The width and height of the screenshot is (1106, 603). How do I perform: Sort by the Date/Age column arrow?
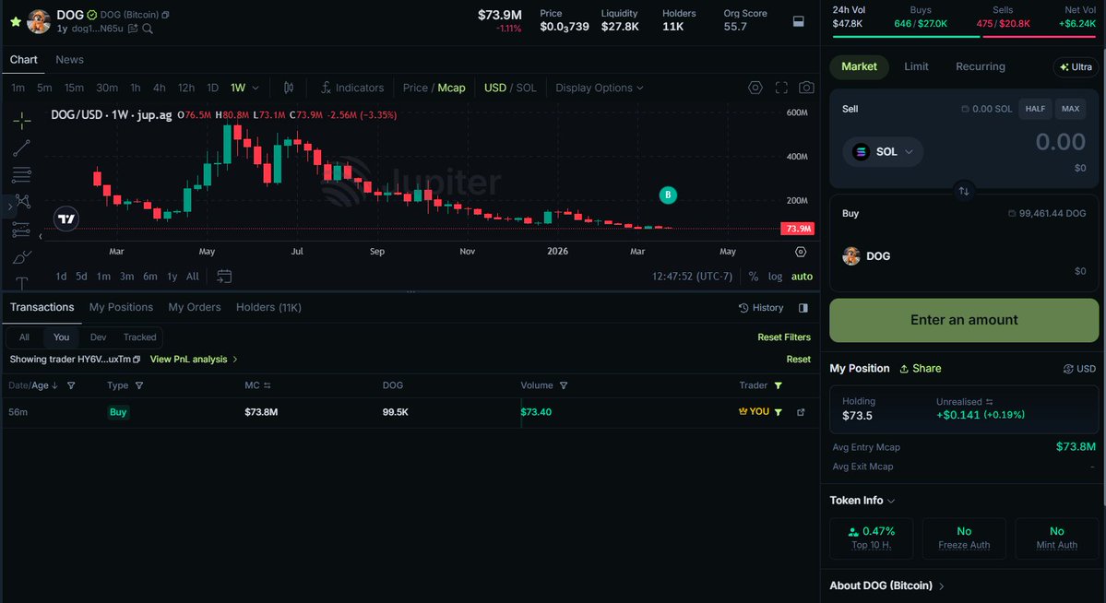[55, 385]
